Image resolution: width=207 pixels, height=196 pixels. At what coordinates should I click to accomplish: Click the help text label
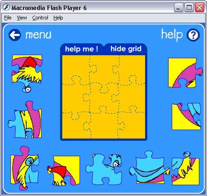tap(172, 35)
